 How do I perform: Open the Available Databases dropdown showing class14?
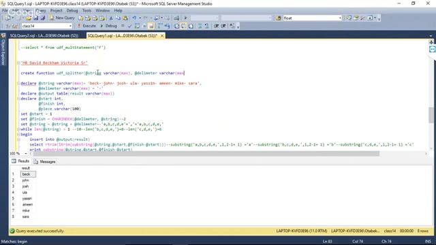(47, 26)
